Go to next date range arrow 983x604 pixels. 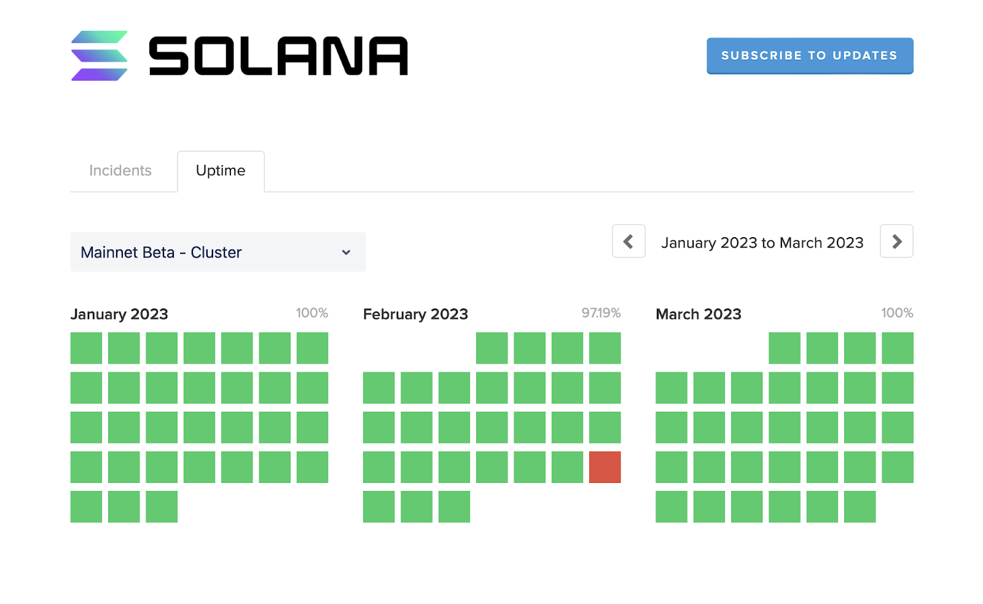pos(896,241)
